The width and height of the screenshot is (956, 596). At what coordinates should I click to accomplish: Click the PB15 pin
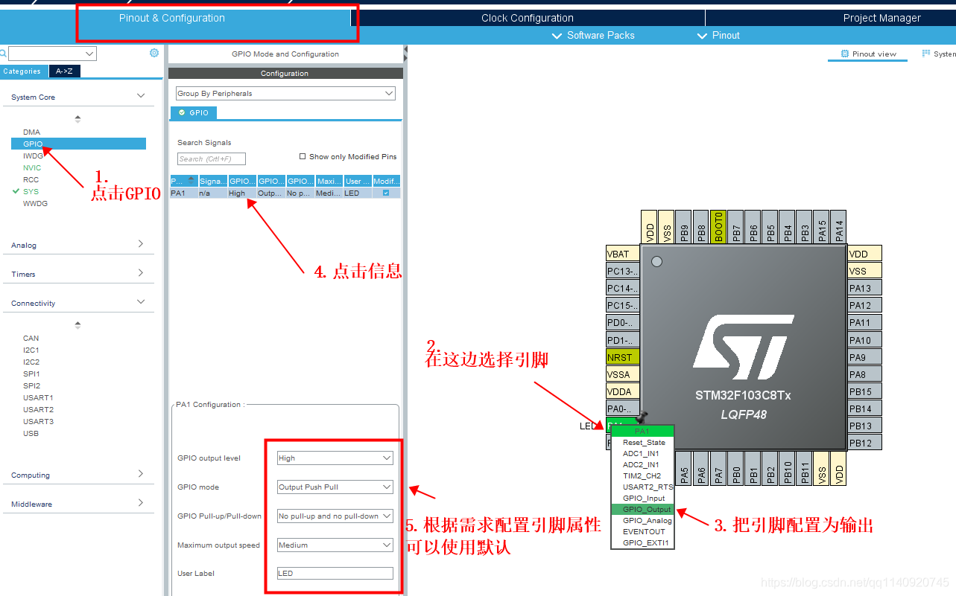tap(864, 391)
